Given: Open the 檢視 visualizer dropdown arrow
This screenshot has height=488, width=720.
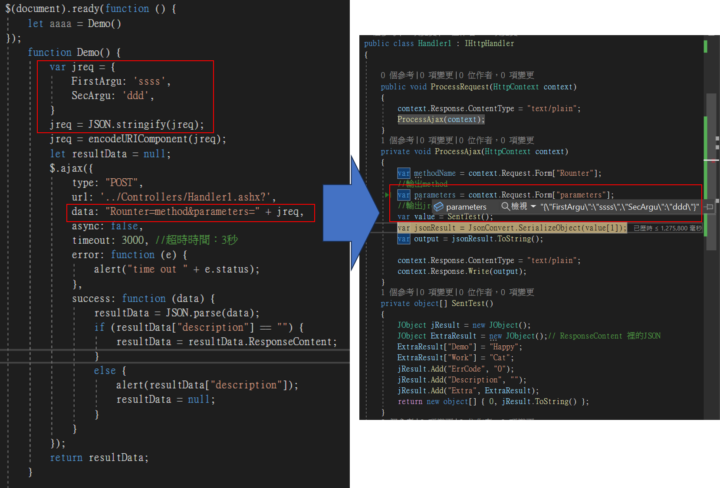Looking at the screenshot, I should [x=533, y=206].
